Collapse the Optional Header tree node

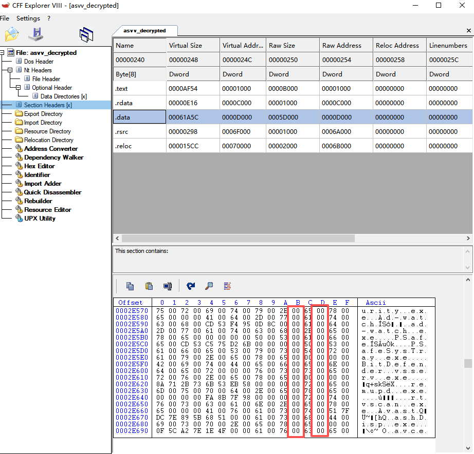(18, 88)
